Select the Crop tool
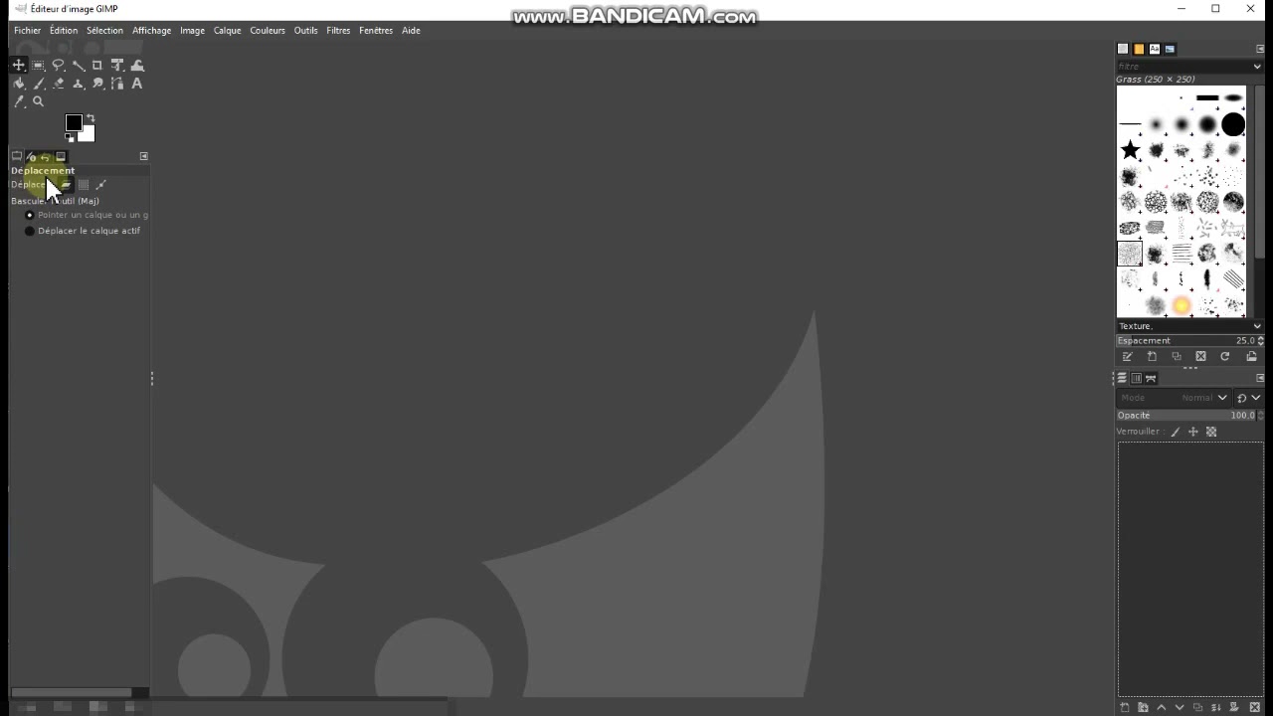This screenshot has width=1273, height=716. coord(97,65)
